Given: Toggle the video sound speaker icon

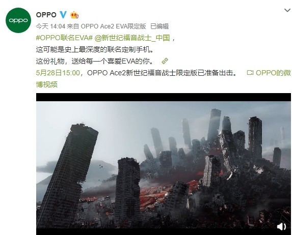Looking at the screenshot, I should pos(281,226).
